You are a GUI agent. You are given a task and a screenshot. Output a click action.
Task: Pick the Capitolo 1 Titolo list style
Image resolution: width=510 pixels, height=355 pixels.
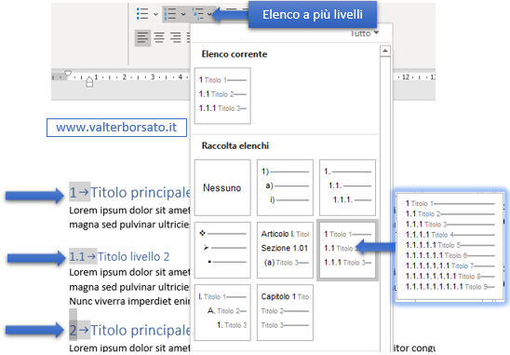click(x=285, y=313)
